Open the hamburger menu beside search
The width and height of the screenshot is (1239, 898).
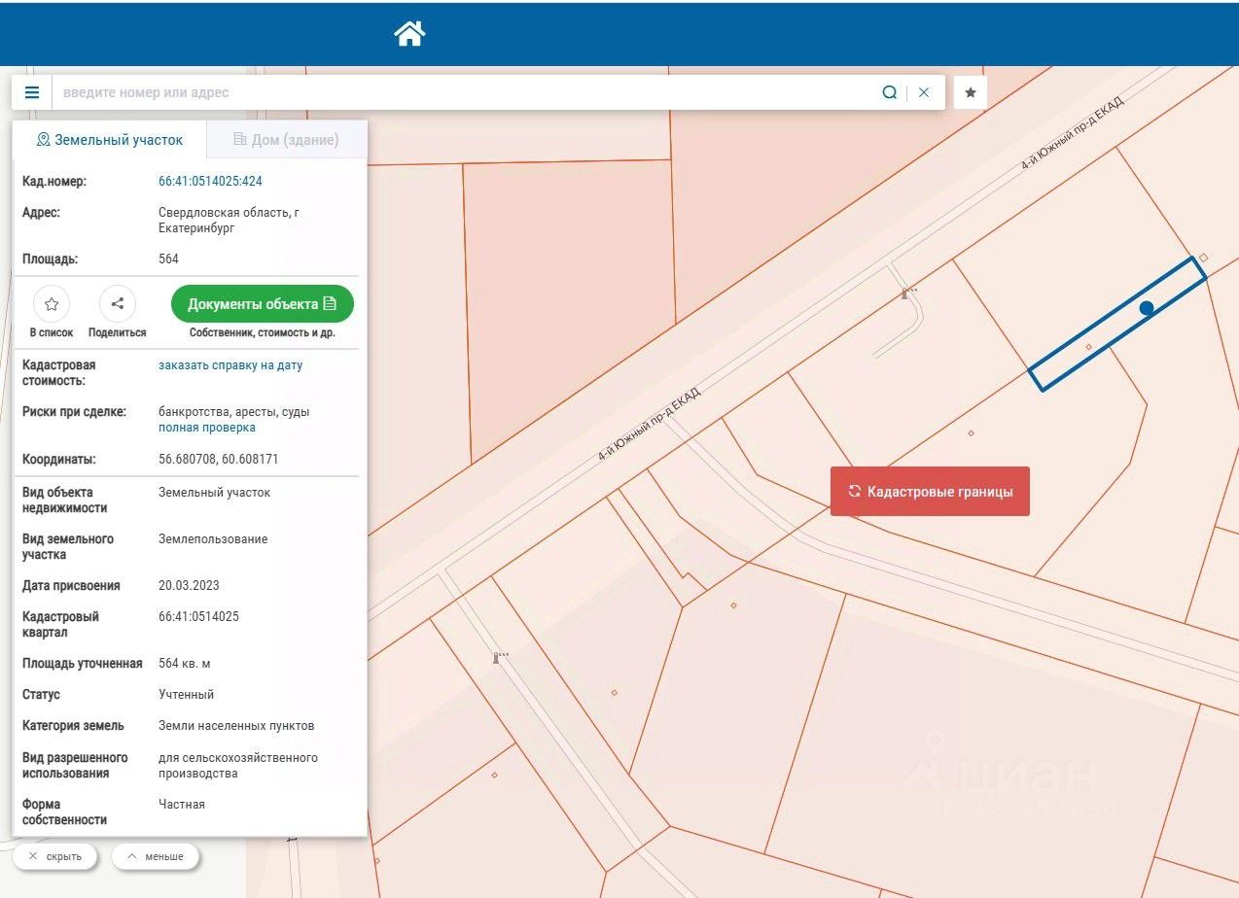click(x=32, y=92)
